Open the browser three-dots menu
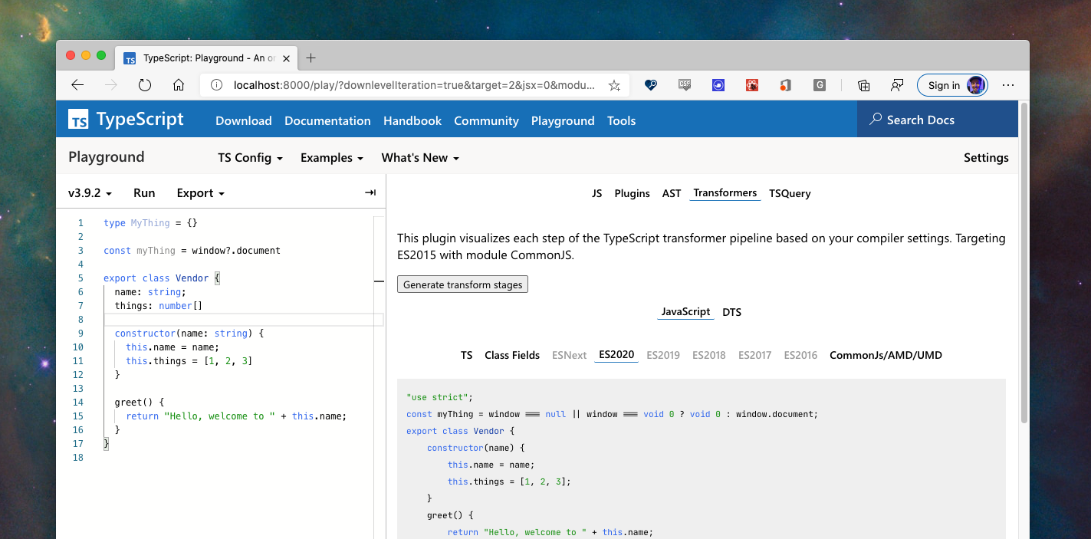 point(1008,85)
